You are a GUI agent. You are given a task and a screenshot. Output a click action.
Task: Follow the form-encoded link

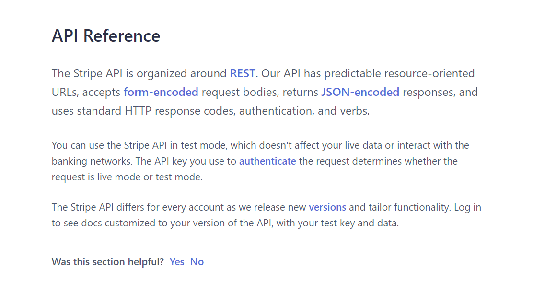click(x=161, y=92)
